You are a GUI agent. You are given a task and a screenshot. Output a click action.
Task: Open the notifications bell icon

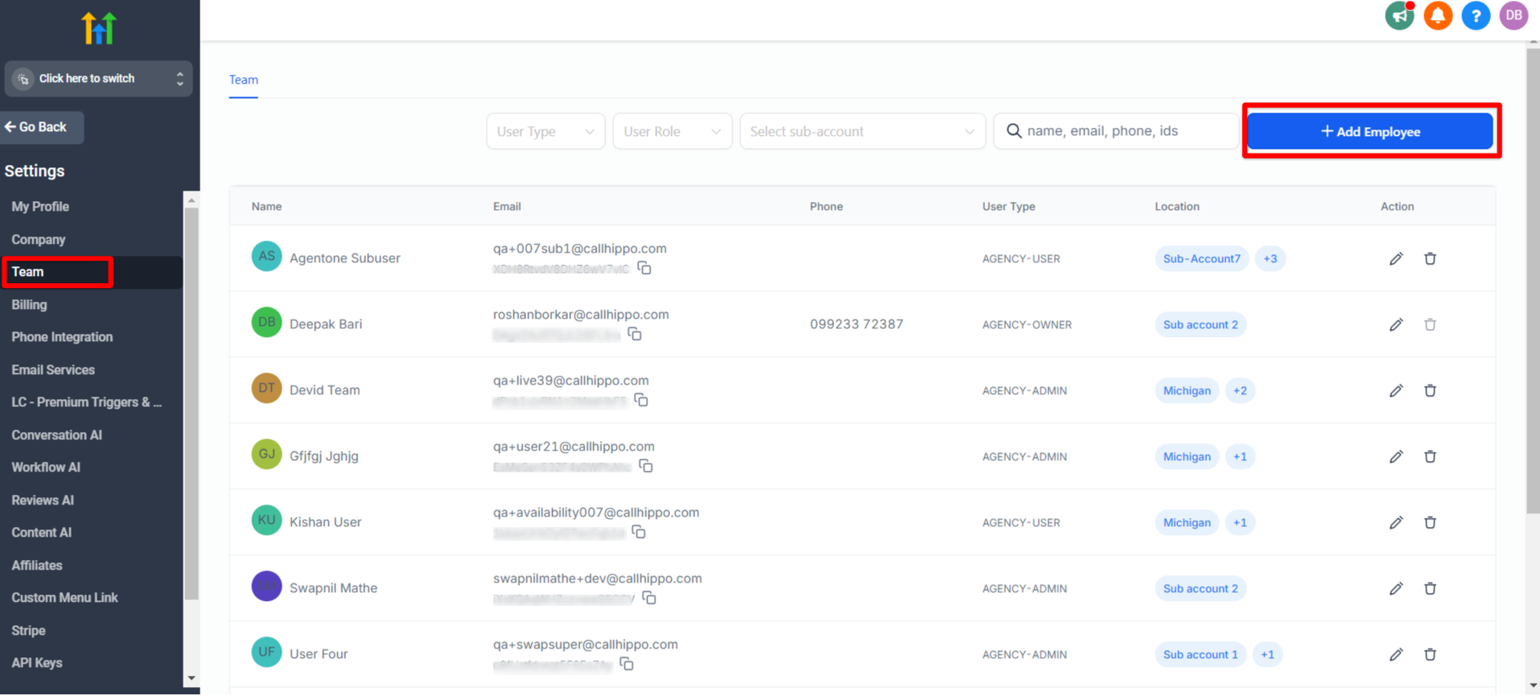click(1438, 15)
